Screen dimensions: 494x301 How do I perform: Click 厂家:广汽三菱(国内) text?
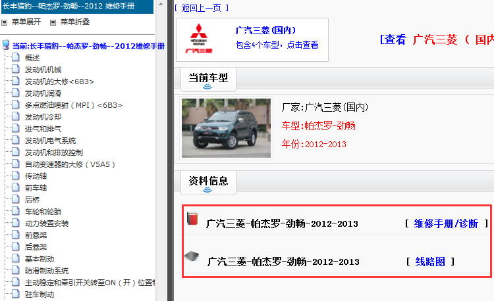pos(325,108)
